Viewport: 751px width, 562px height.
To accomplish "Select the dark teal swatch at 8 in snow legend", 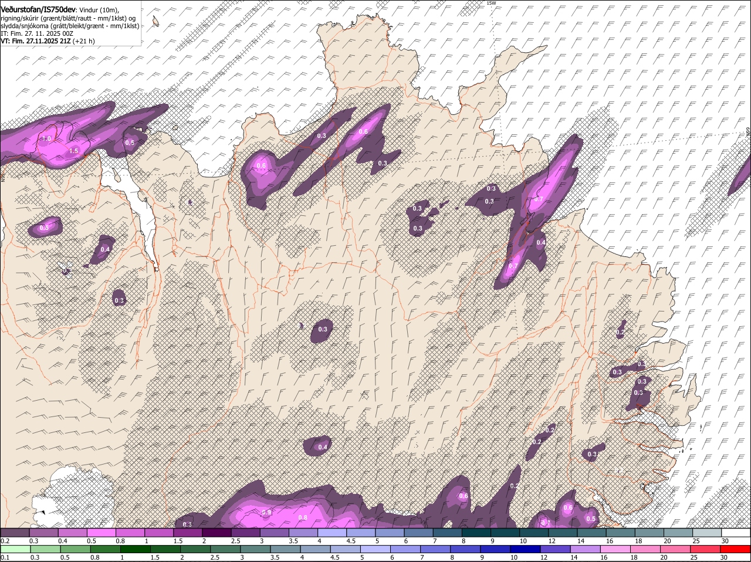I will 476,533.
